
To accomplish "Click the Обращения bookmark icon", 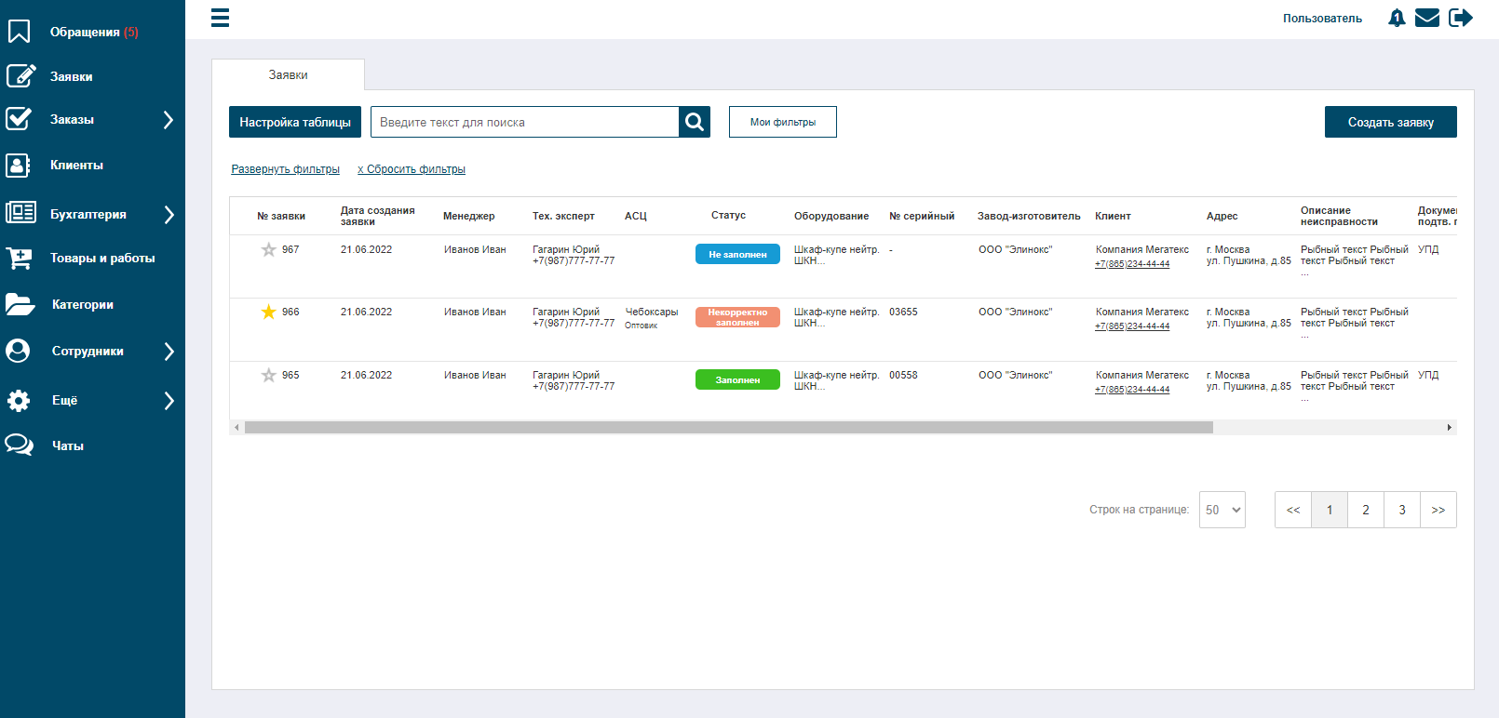I will pos(19,32).
